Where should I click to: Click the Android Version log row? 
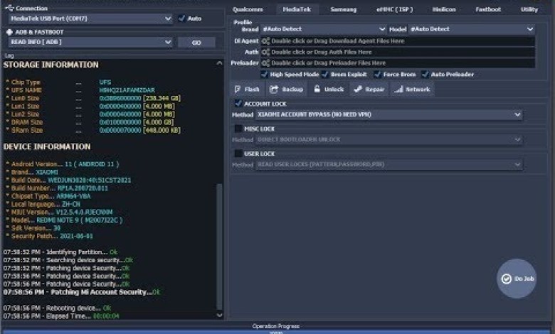pos(63,164)
